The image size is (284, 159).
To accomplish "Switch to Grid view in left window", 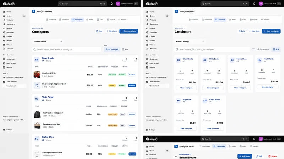I will tap(125, 49).
